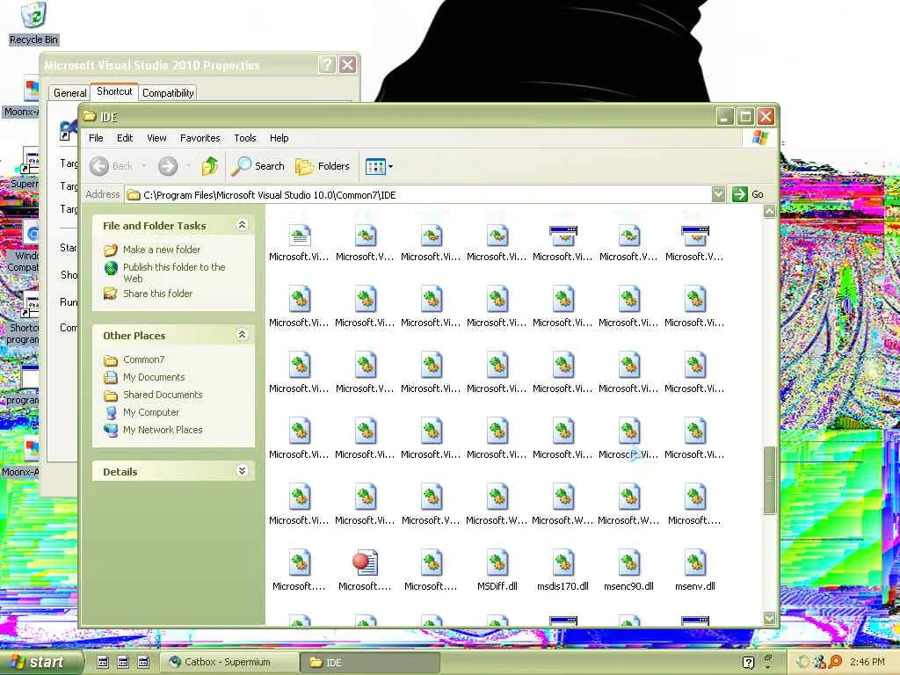This screenshot has width=900, height=675.
Task: Click scroll up arrow of file list
Action: [770, 211]
